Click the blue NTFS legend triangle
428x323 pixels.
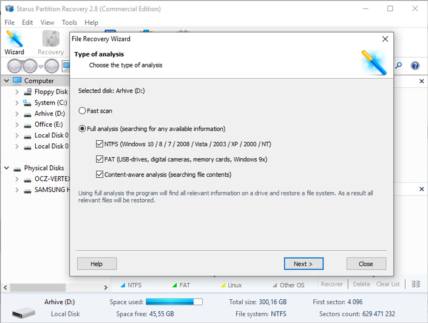pos(123,285)
